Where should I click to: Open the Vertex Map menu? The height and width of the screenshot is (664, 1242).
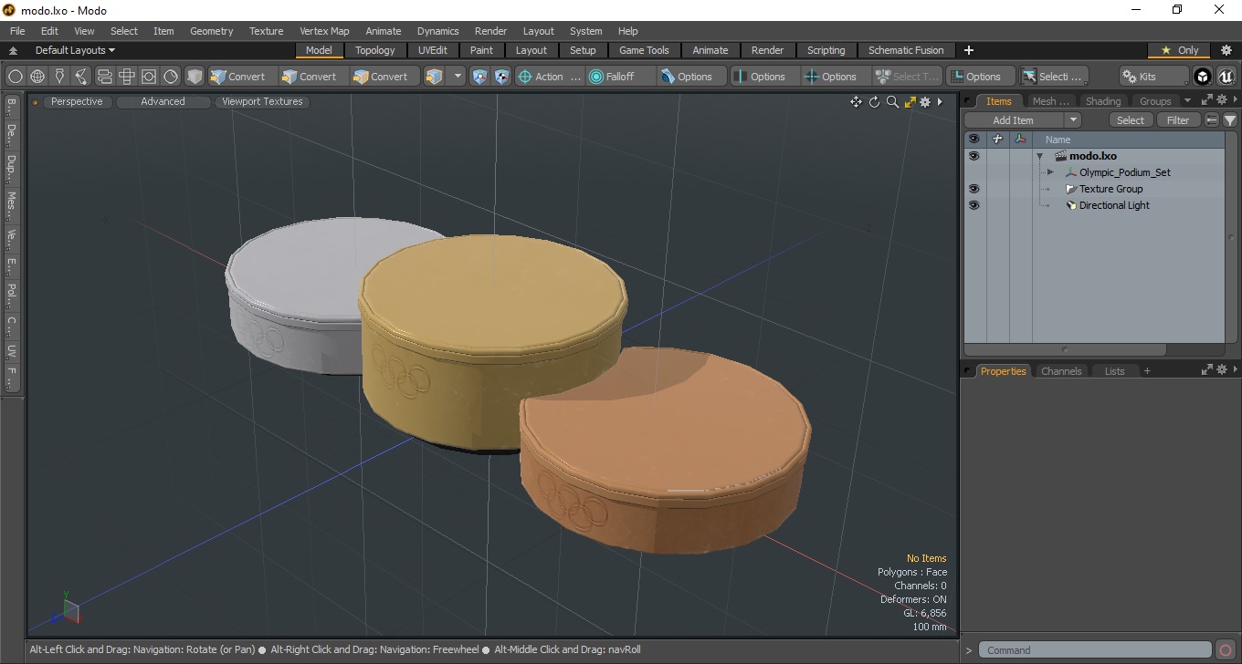[x=324, y=31]
